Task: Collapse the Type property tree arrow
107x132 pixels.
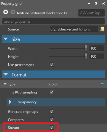Action: (5, 84)
